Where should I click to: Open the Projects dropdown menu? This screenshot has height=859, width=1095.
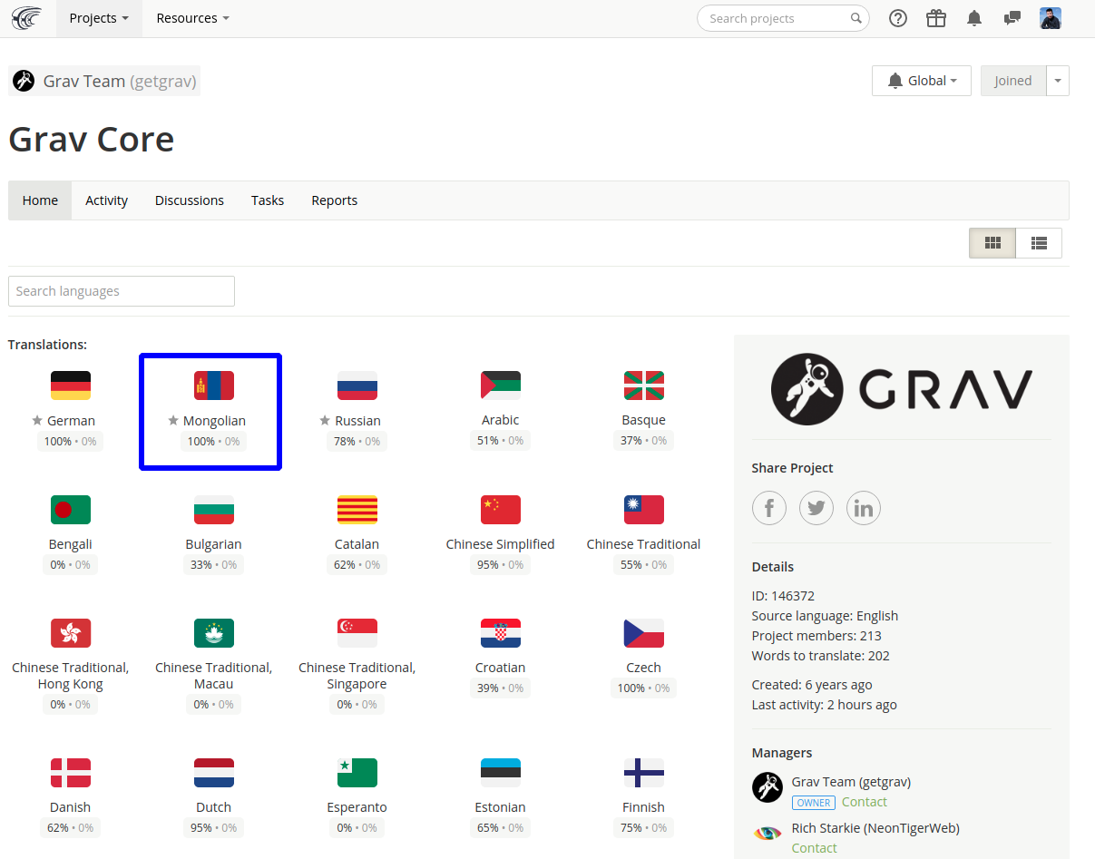(99, 18)
